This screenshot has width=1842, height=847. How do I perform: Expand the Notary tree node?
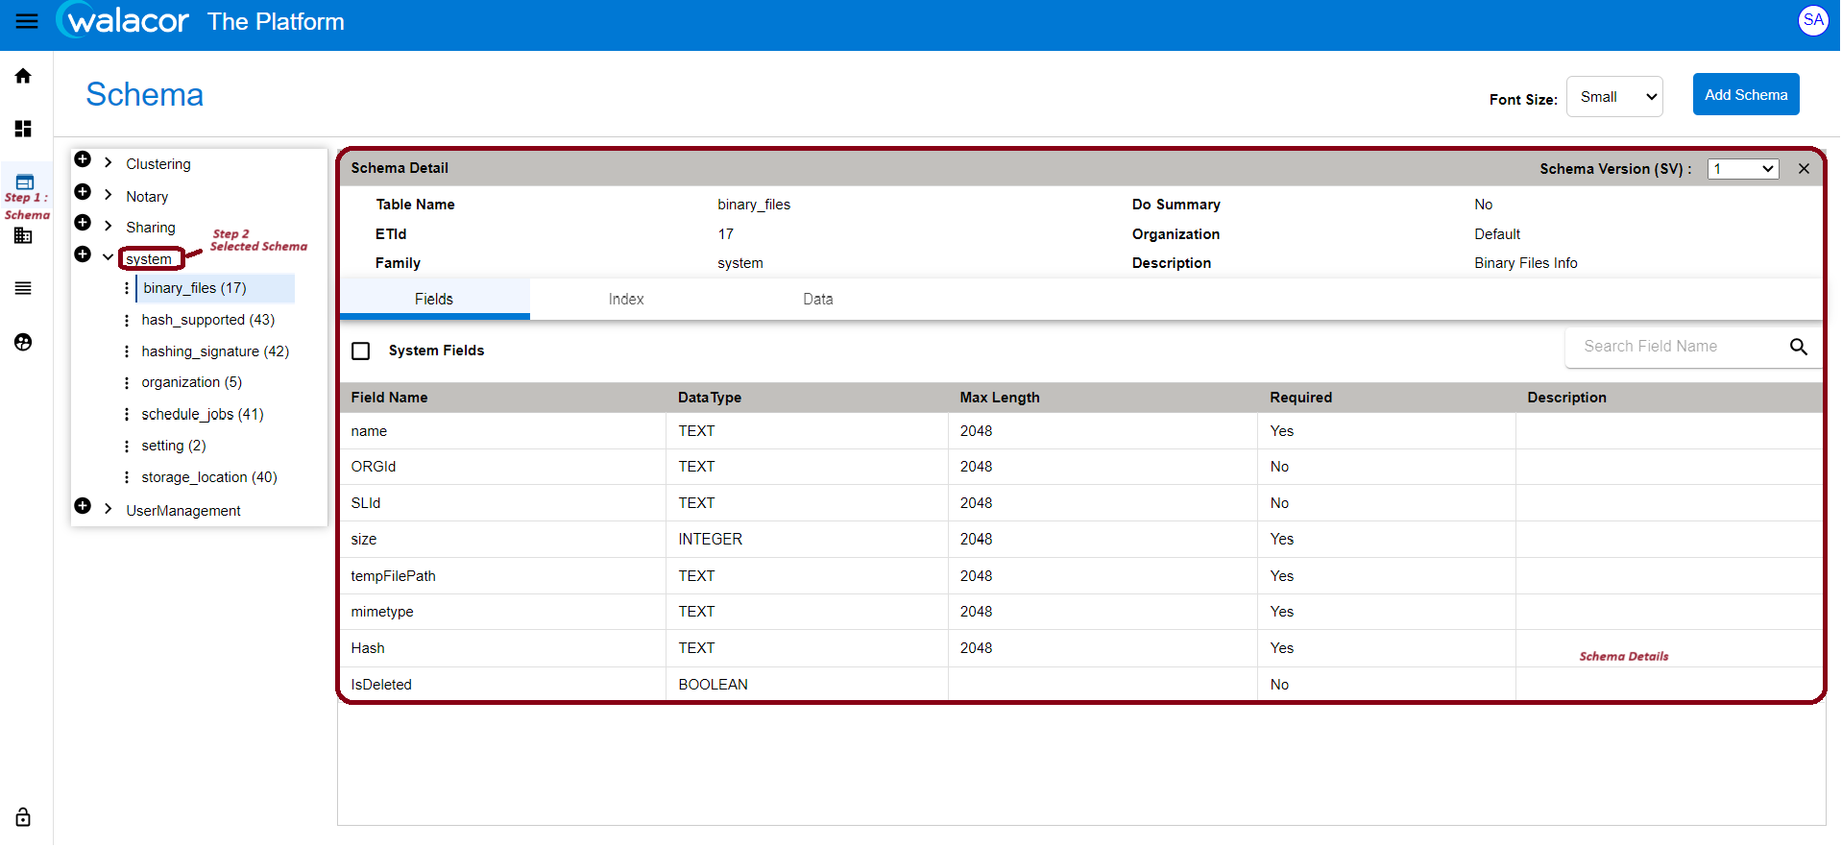coord(109,195)
